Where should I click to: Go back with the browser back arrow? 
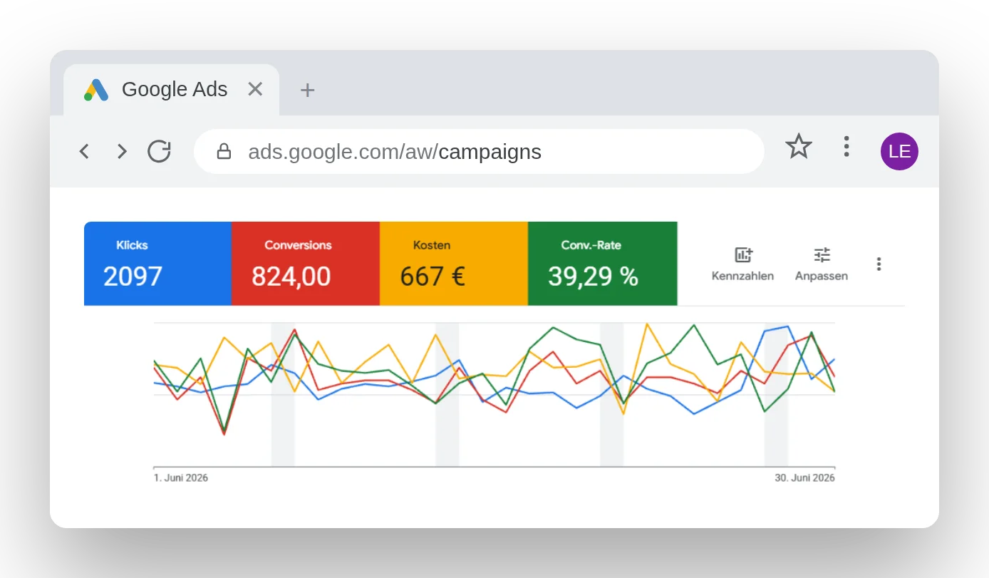click(x=84, y=151)
